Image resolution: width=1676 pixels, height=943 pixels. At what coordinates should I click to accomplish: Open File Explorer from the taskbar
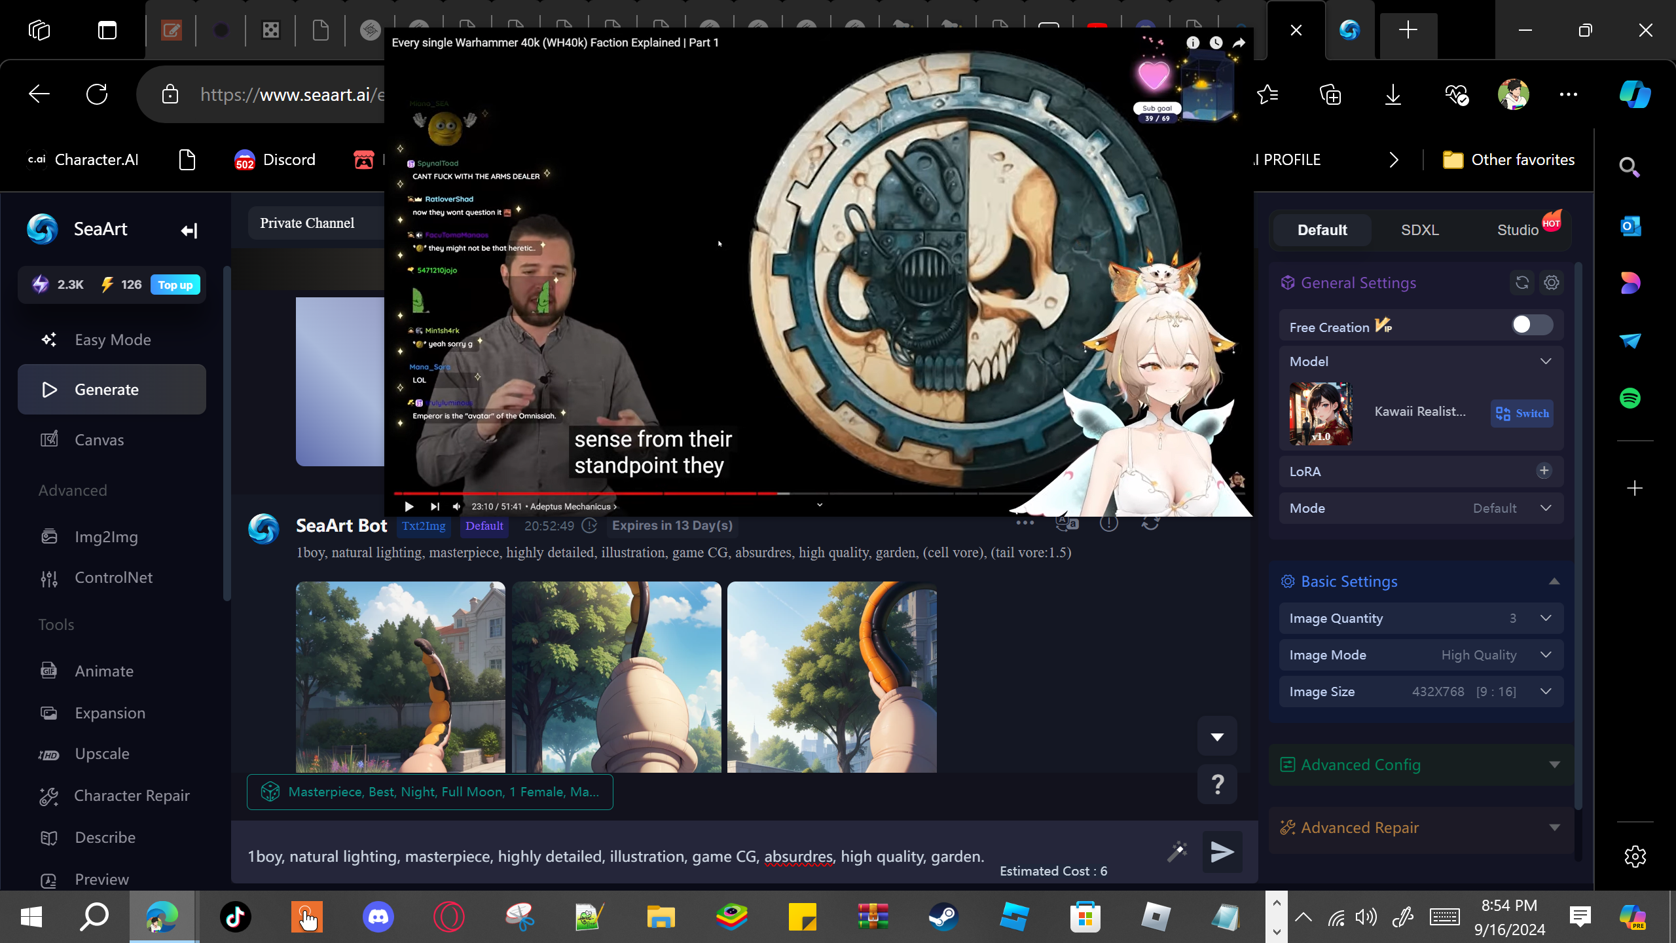[x=661, y=916]
